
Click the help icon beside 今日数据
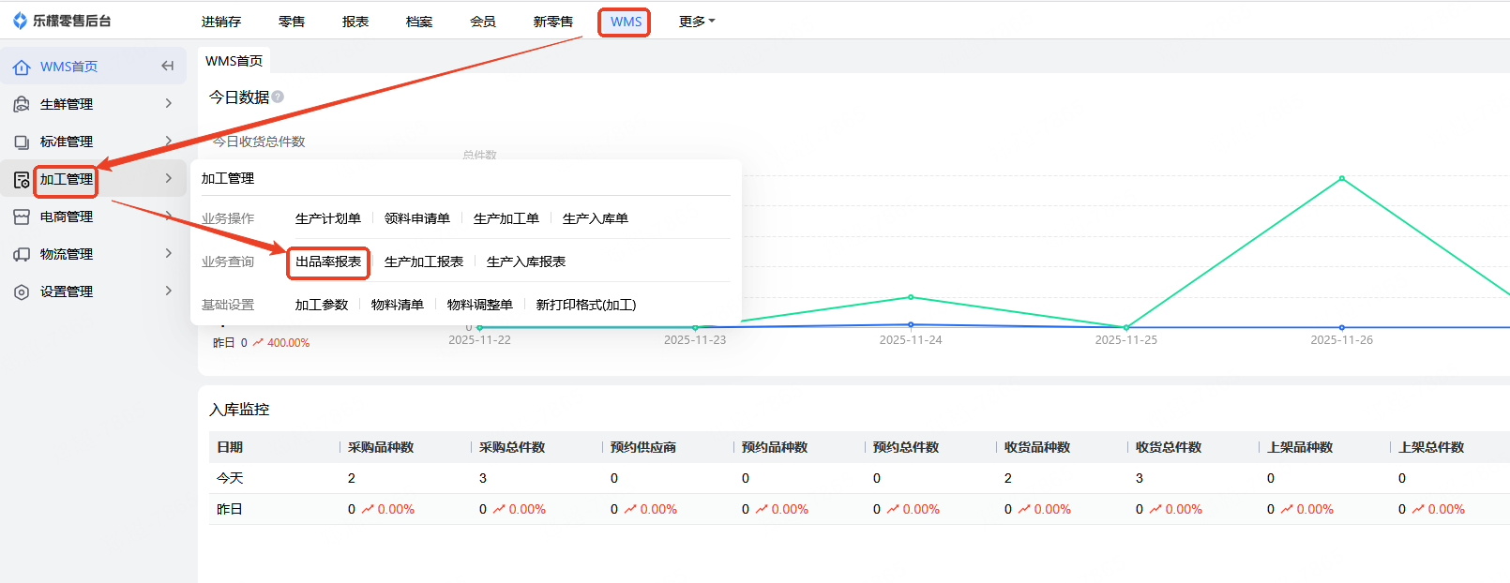tap(278, 97)
